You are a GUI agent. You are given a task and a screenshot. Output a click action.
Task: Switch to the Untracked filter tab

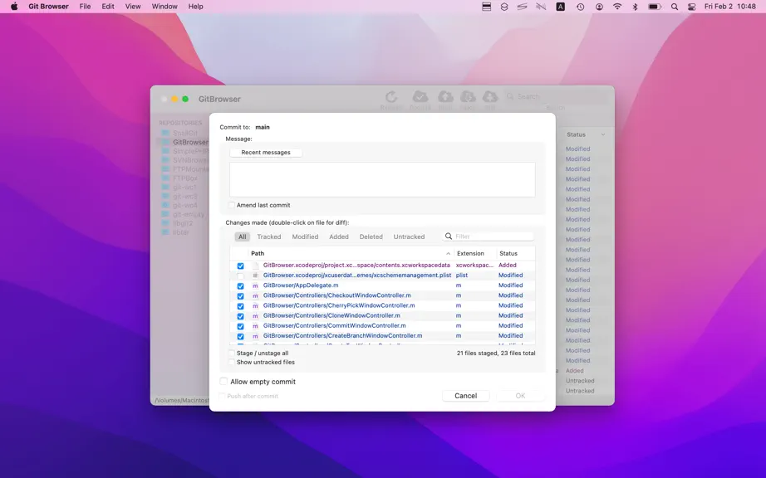pyautogui.click(x=409, y=237)
